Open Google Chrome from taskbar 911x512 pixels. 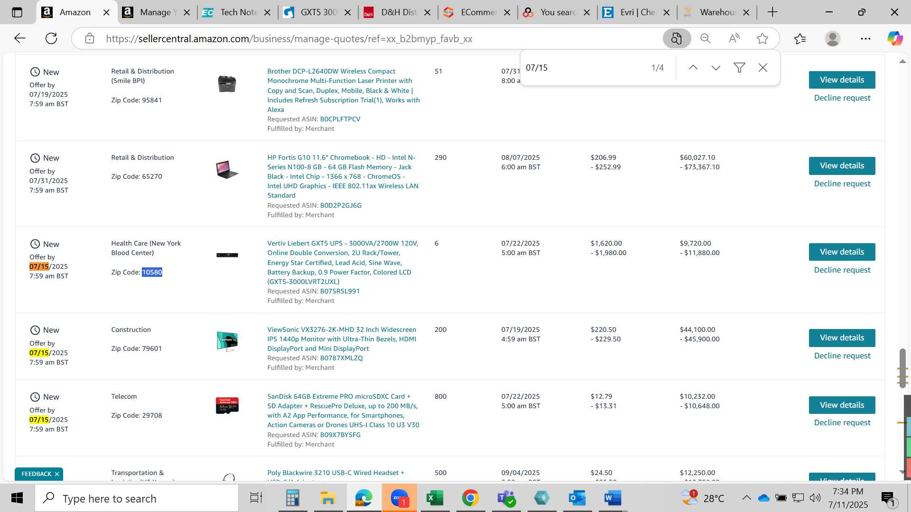tap(470, 498)
